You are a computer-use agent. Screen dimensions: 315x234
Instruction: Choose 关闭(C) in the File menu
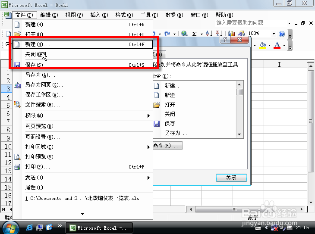pos(82,54)
